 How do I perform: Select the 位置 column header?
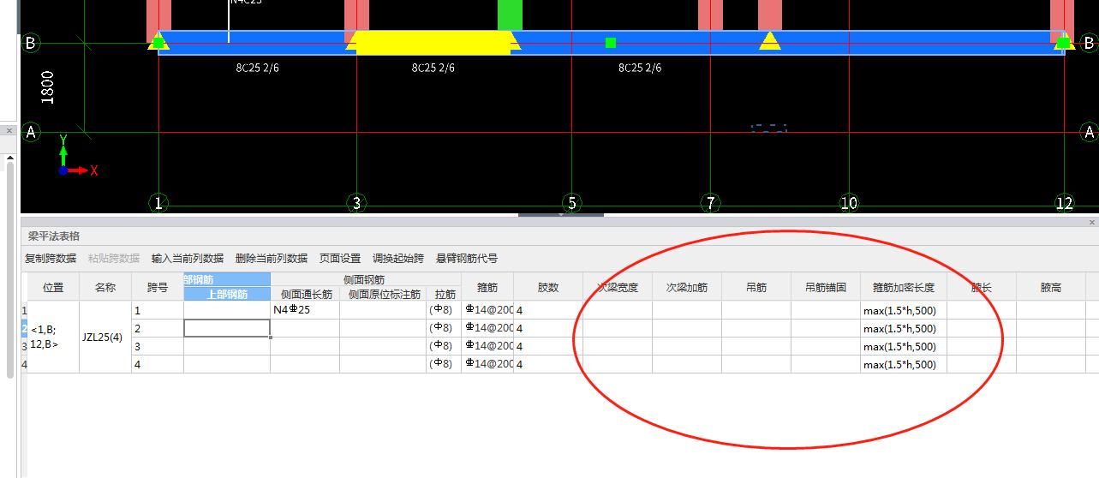point(53,287)
